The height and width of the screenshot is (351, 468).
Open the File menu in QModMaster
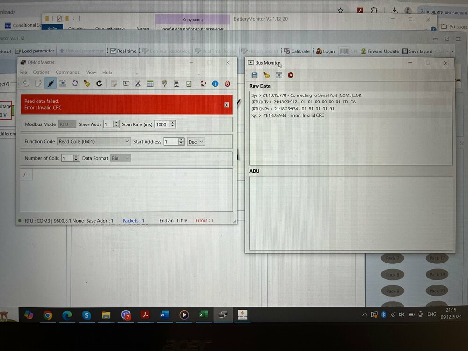pyautogui.click(x=23, y=72)
